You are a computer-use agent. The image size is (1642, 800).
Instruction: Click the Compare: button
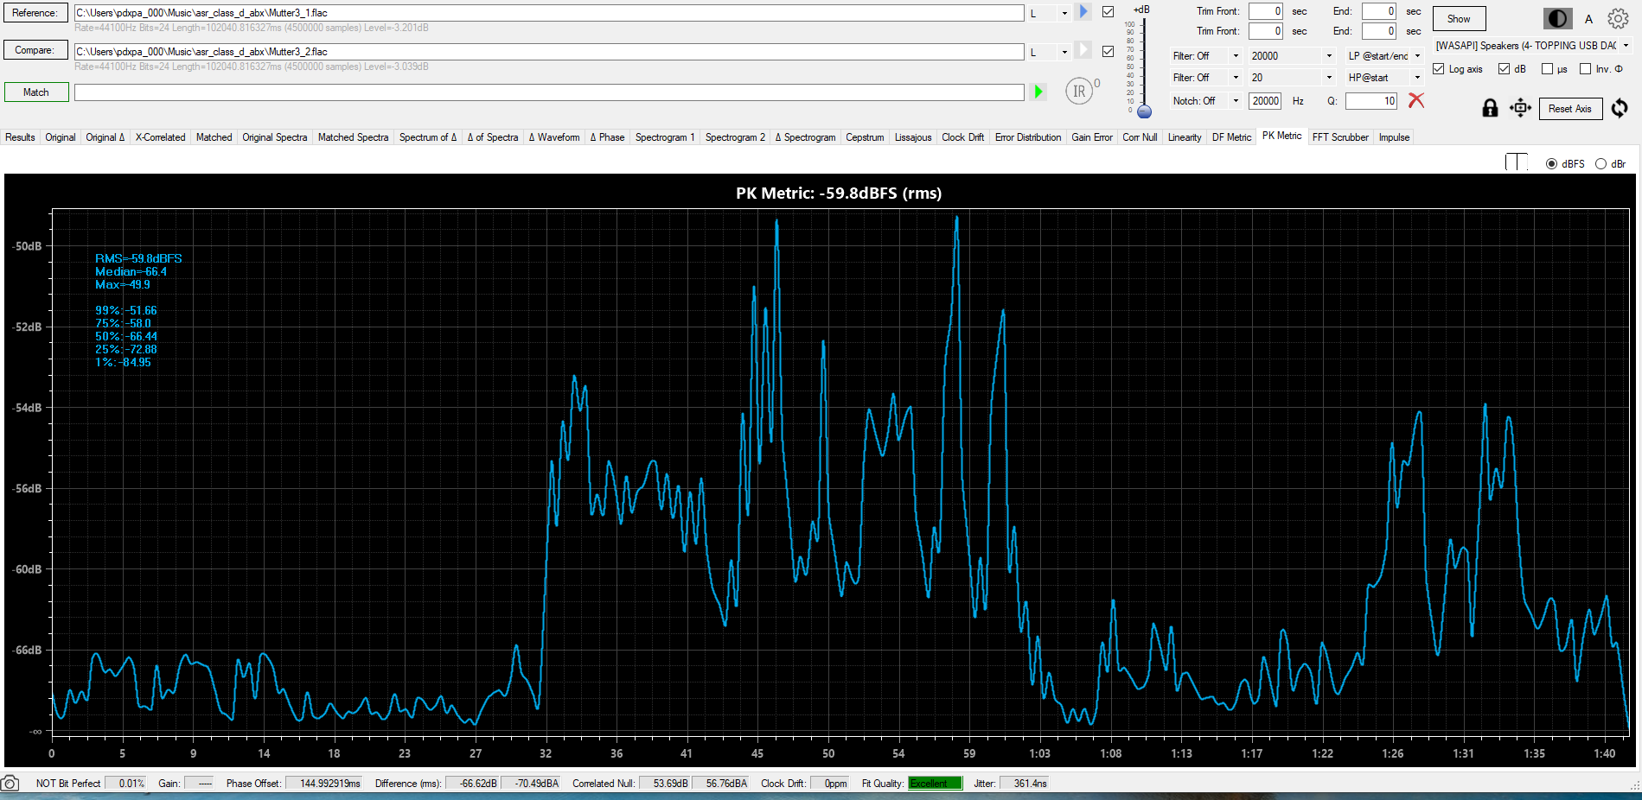pyautogui.click(x=35, y=50)
